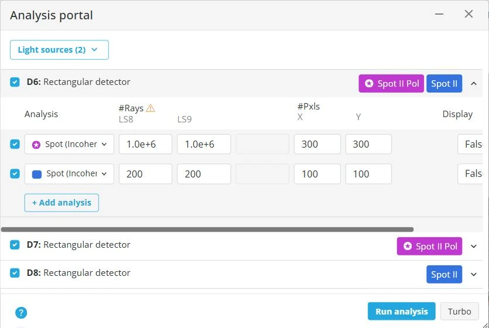489x328 pixels.
Task: Click the 'Analysis' column header
Action: tap(41, 114)
